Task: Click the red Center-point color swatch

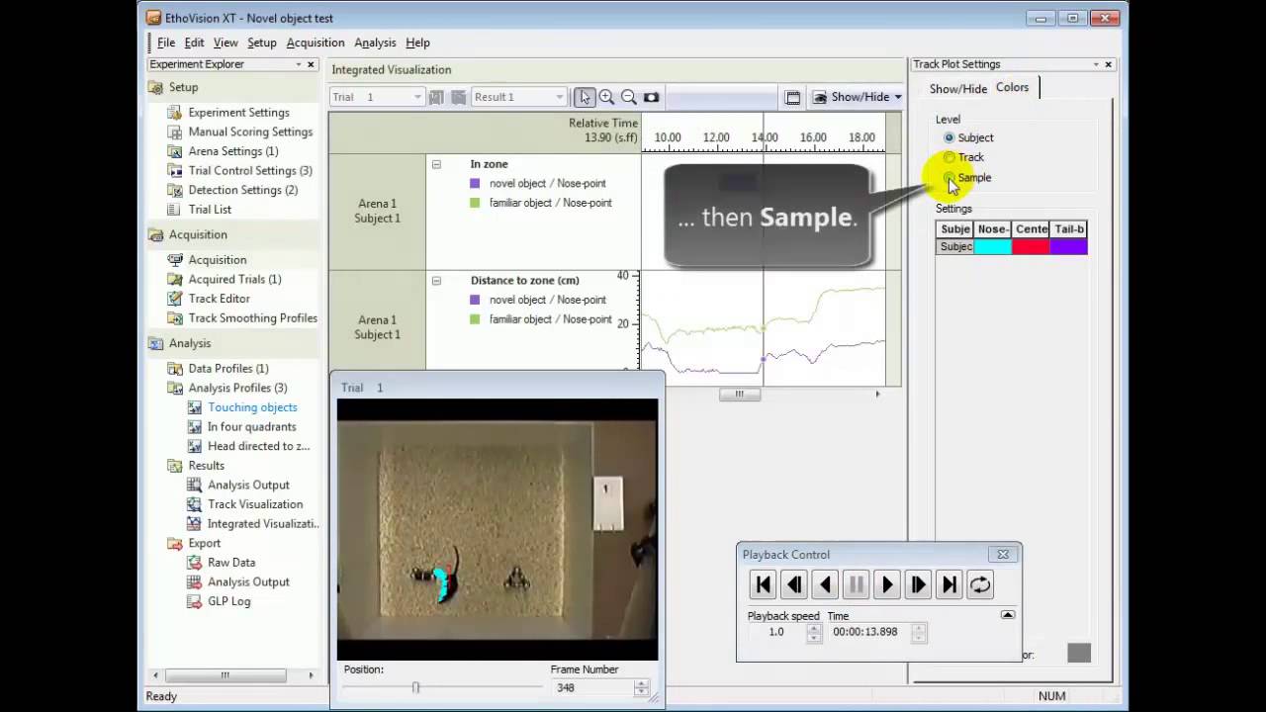Action: click(x=1031, y=246)
